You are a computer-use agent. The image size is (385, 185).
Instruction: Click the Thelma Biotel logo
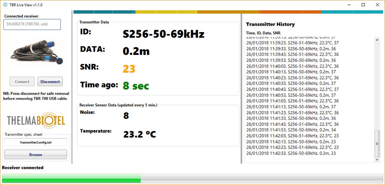coord(35,120)
